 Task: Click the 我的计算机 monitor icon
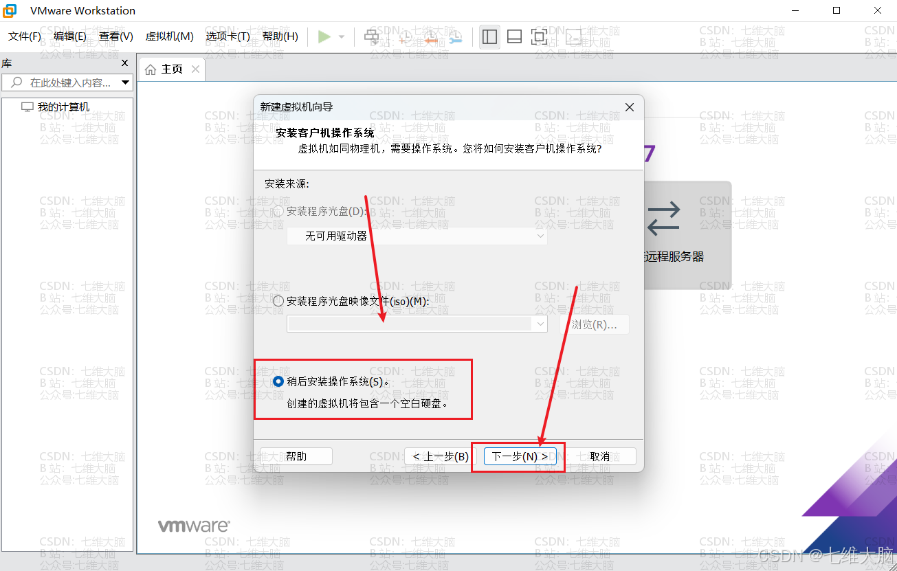[27, 107]
